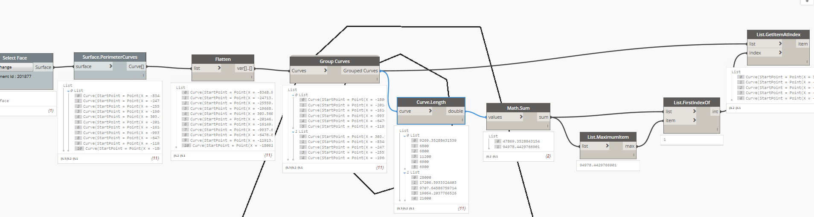Click the @L3 level label under Curve.Length preview
This screenshot has height=217, width=814.
point(399,208)
